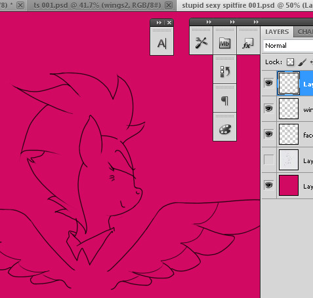Open the Normal blend mode dropdown

(288, 46)
